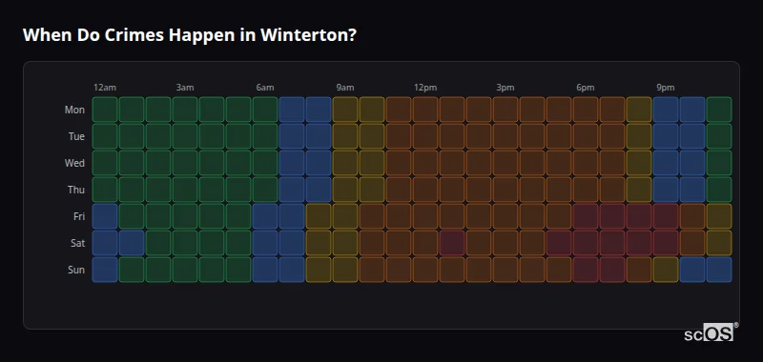Select the red Saturday 5pm cell
Screen dimensions: 763x362
559,243
